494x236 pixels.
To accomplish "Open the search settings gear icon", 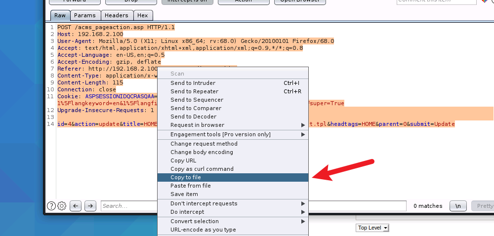I will [62, 206].
